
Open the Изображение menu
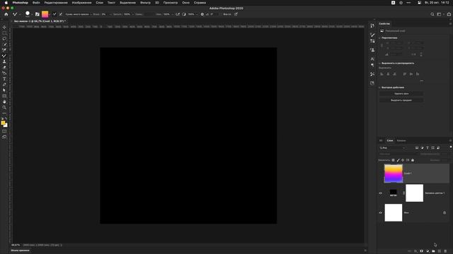click(x=82, y=3)
